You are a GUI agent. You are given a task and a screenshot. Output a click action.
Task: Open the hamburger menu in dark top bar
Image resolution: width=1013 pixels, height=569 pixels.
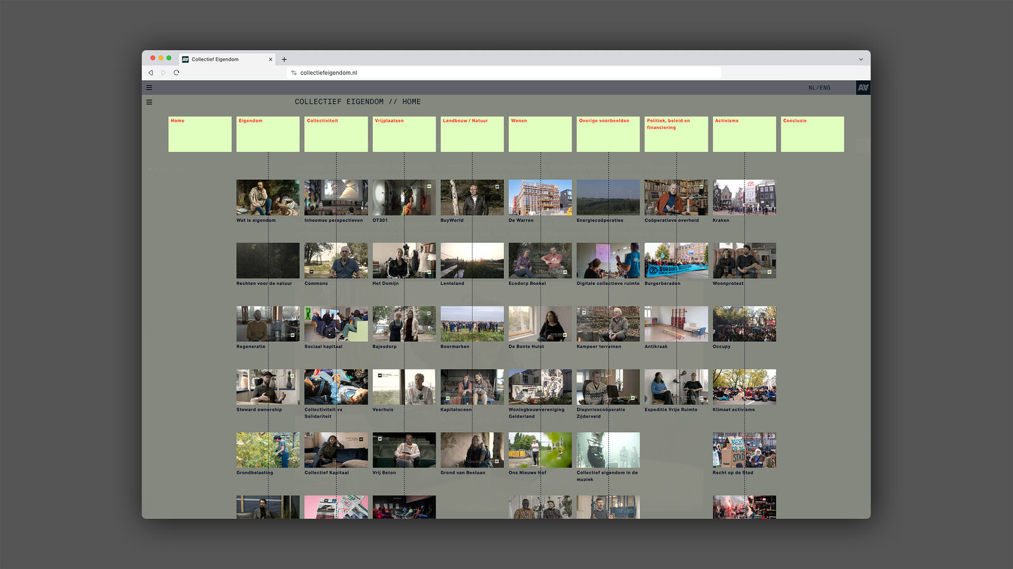coord(149,88)
